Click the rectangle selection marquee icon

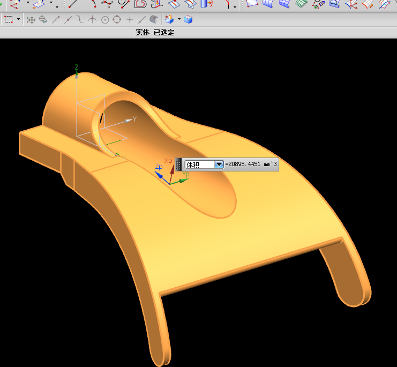[9, 20]
